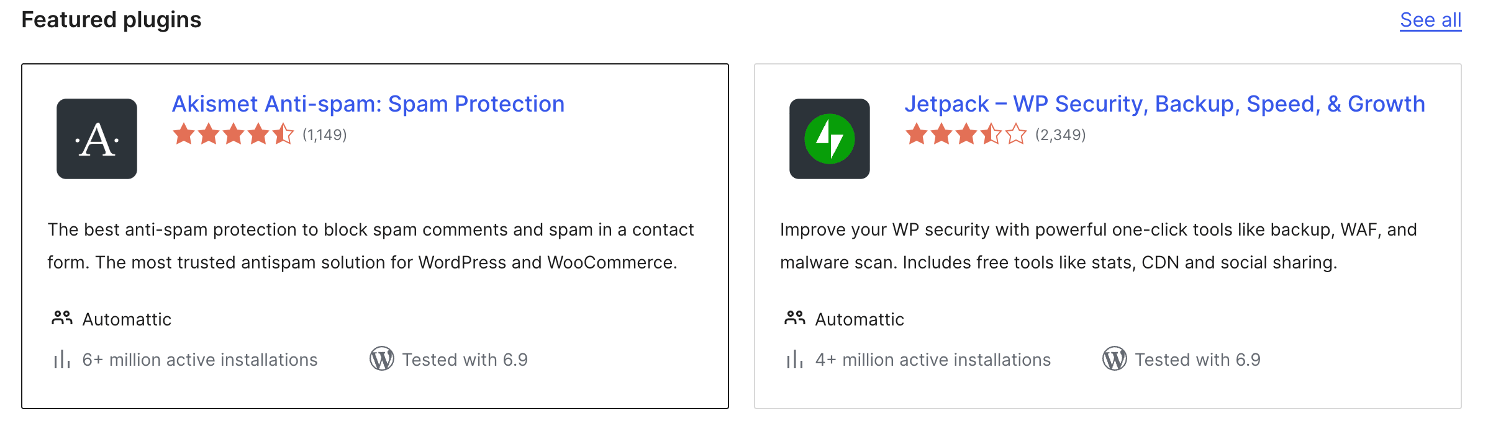
Task: Click the bar chart icon beside 6+ million installations
Action: pyautogui.click(x=61, y=360)
